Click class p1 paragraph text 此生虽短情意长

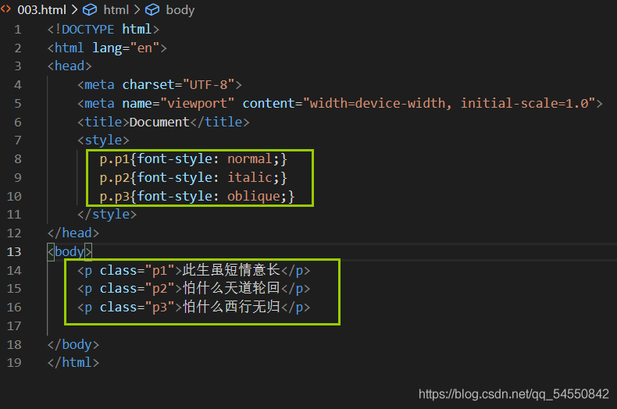point(231,270)
